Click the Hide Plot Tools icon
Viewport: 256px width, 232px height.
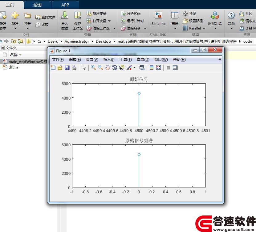[168, 68]
